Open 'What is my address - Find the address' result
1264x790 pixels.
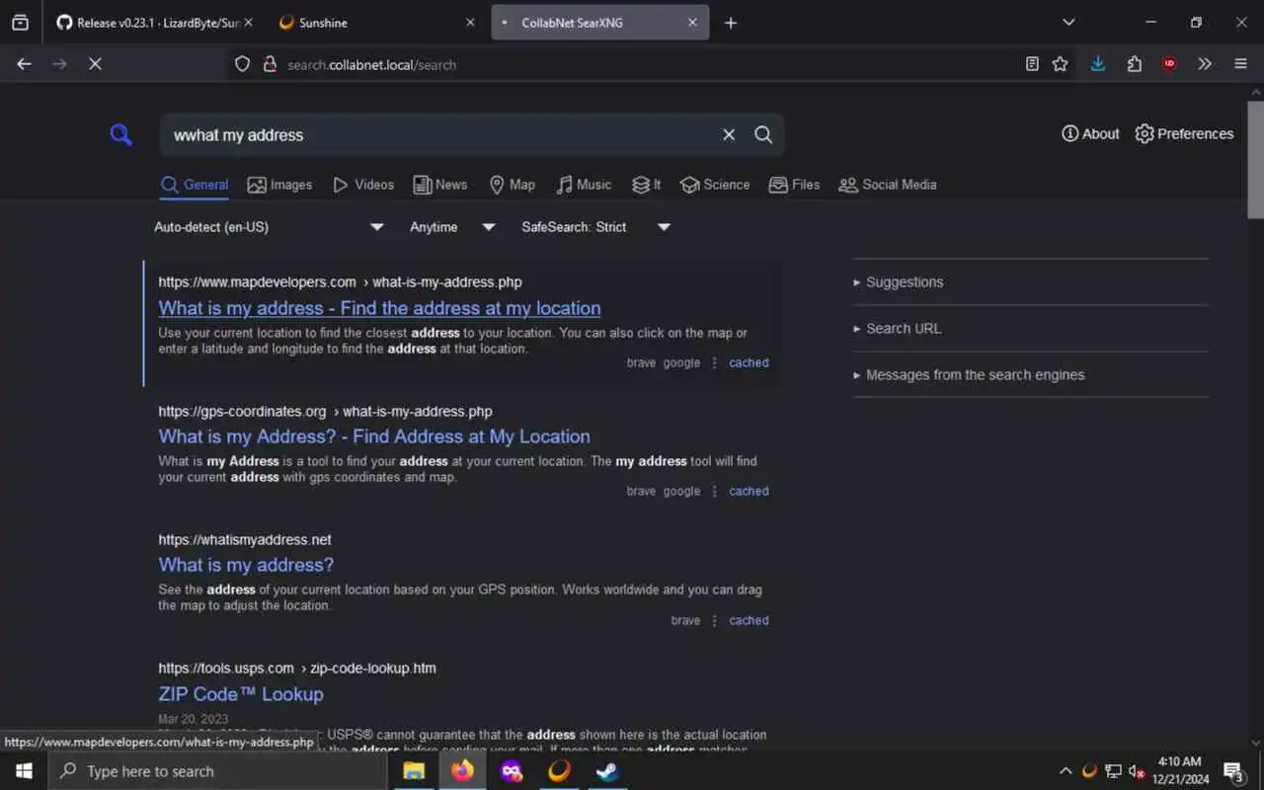pos(379,308)
